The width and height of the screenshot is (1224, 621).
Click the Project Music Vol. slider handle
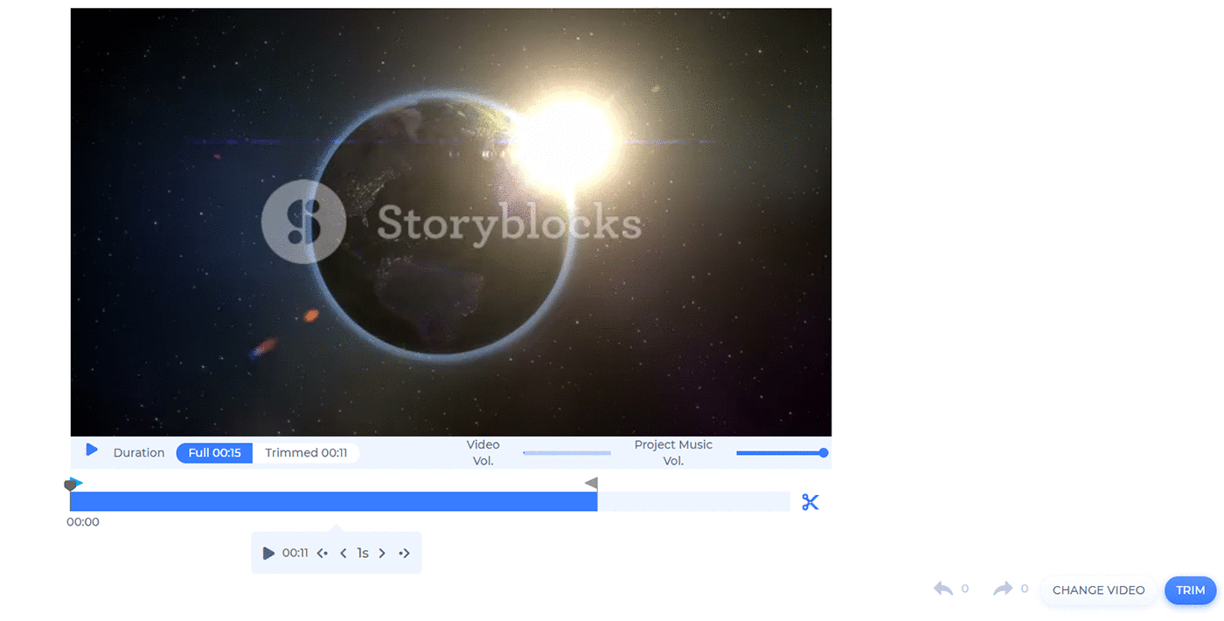[x=824, y=453]
